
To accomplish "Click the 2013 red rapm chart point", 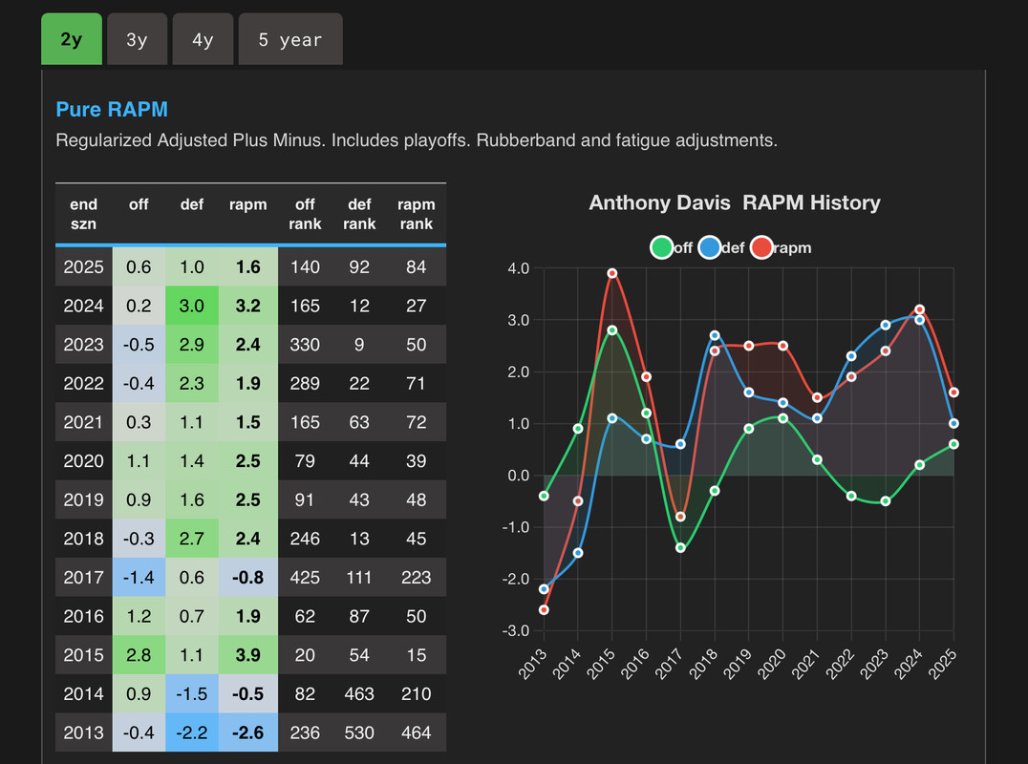I will 544,610.
